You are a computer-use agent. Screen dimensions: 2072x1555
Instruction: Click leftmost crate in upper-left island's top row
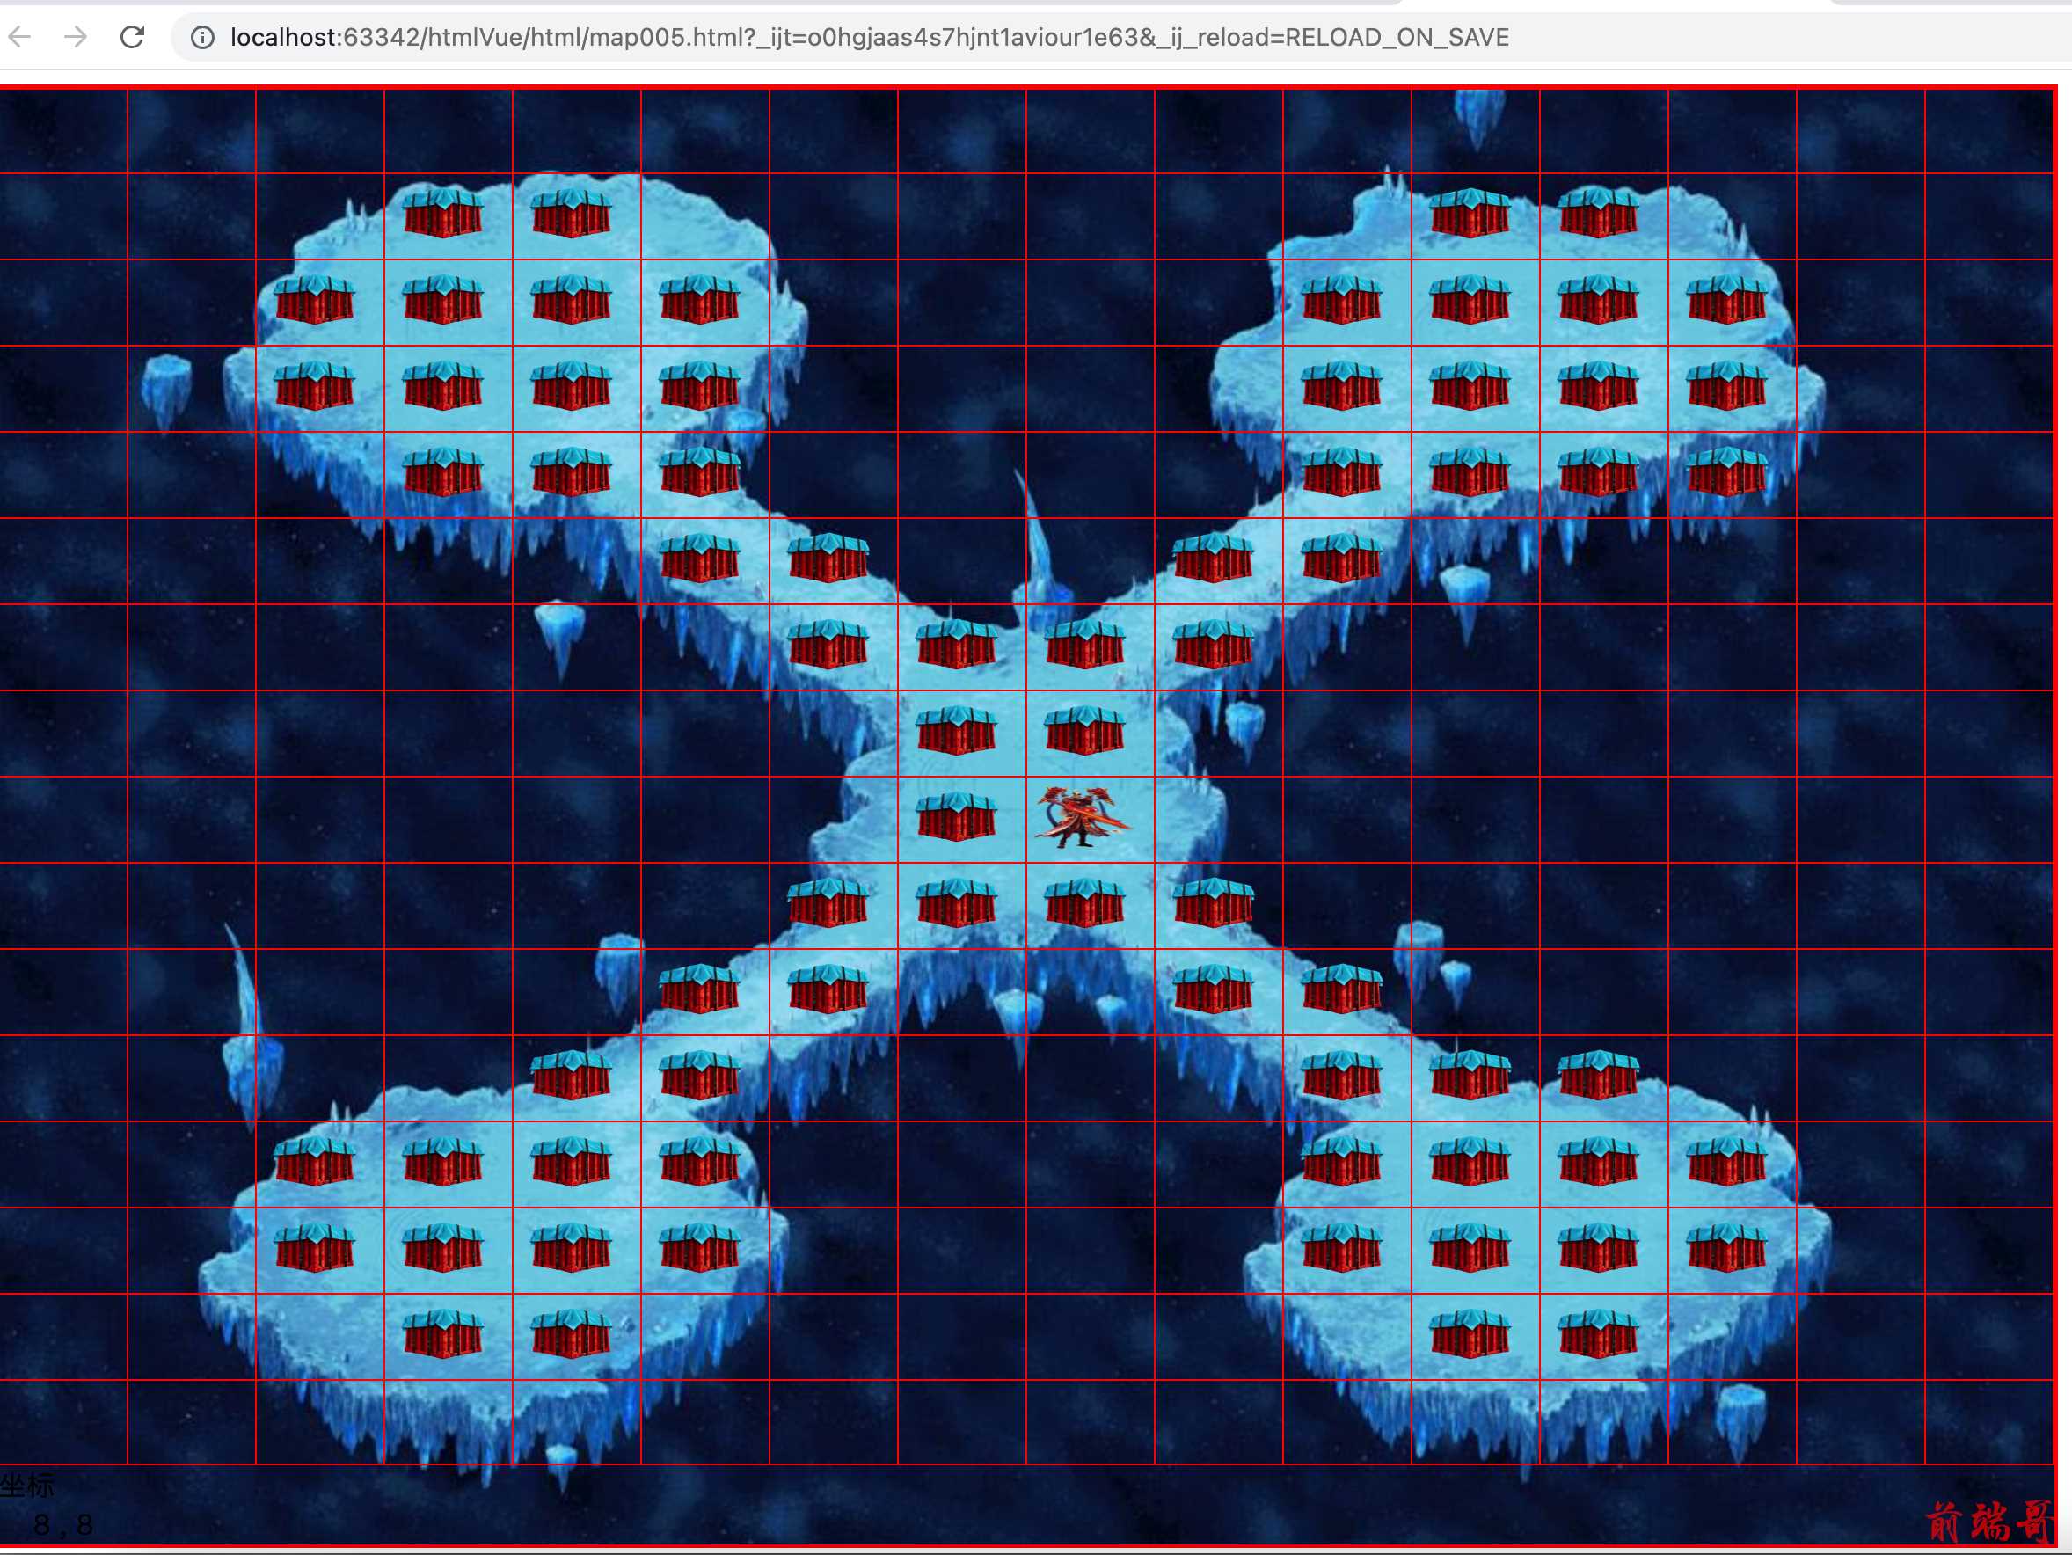443,212
